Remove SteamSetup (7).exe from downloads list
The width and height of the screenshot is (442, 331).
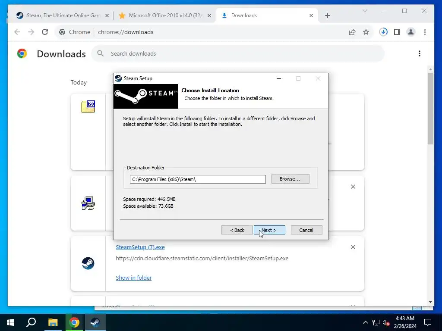(353, 247)
